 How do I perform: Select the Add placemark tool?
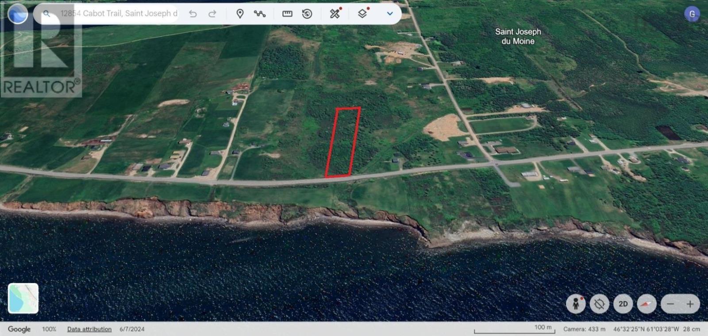pyautogui.click(x=240, y=14)
